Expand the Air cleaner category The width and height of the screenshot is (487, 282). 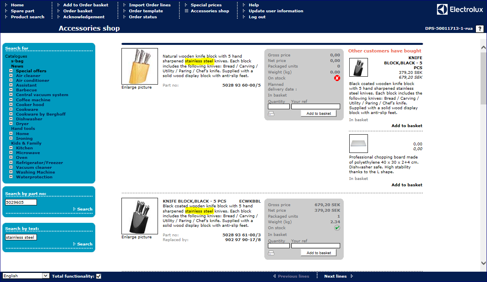(x=11, y=75)
